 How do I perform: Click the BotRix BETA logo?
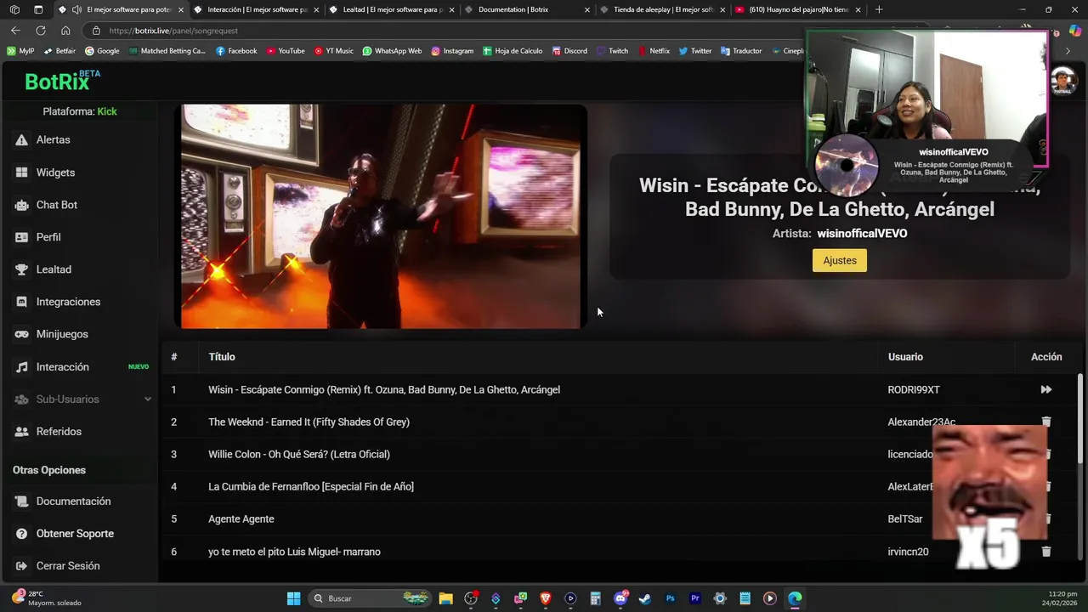pyautogui.click(x=62, y=81)
